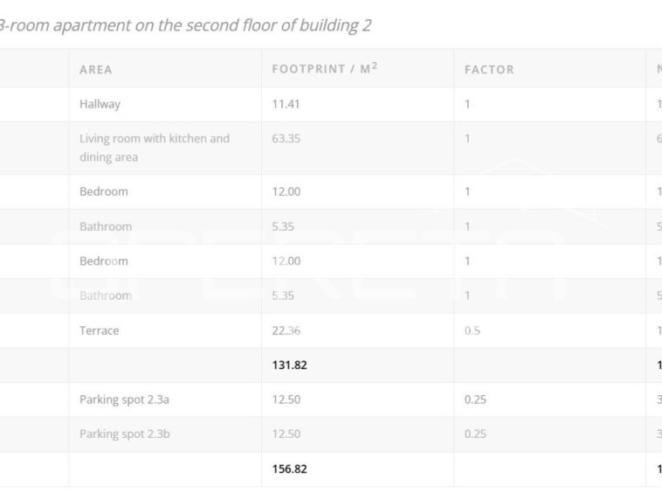Click the 11.41 hallway footprint value
Screen dimensions: 662x493
point(286,104)
